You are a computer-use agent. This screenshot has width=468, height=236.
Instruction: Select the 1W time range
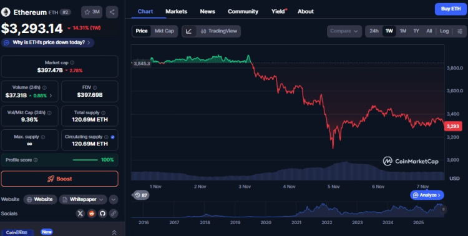tap(389, 31)
